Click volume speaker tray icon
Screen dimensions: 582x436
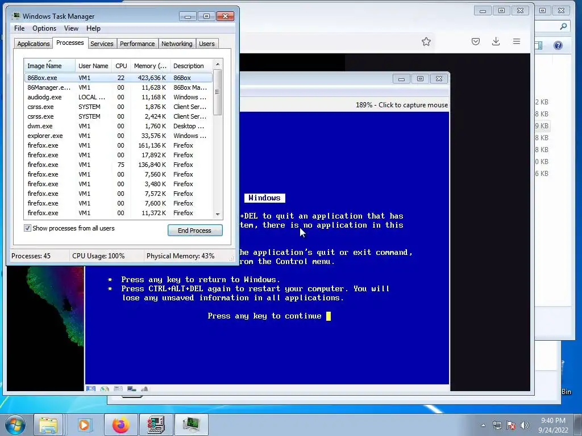(x=525, y=425)
